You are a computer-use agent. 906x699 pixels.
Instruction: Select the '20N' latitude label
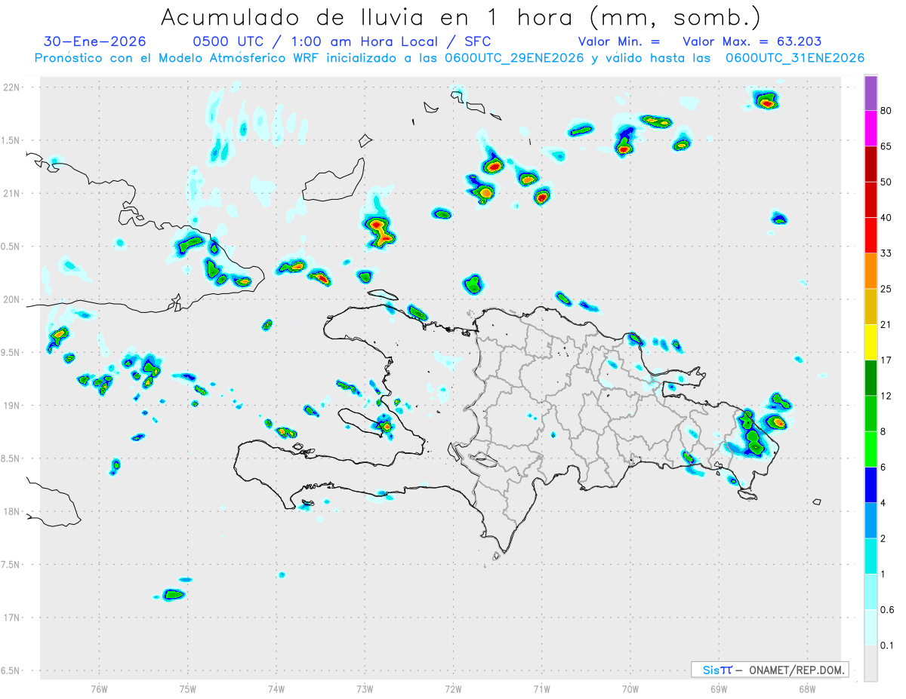[x=12, y=299]
